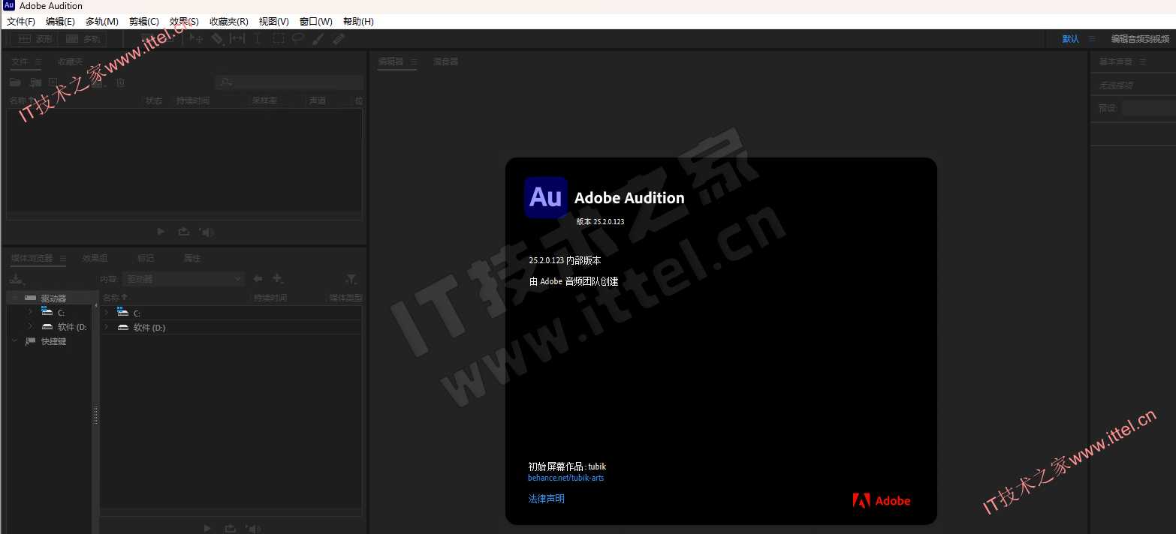Image resolution: width=1176 pixels, height=534 pixels.
Task: Click the 状态 column header
Action: click(154, 100)
